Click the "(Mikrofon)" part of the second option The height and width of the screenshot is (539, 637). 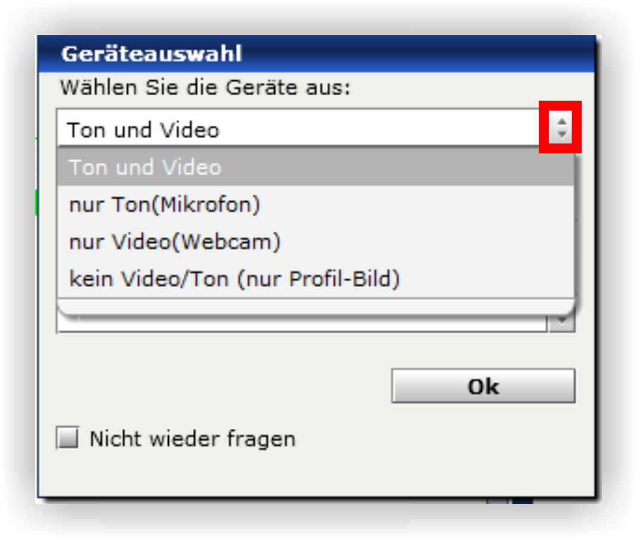206,204
